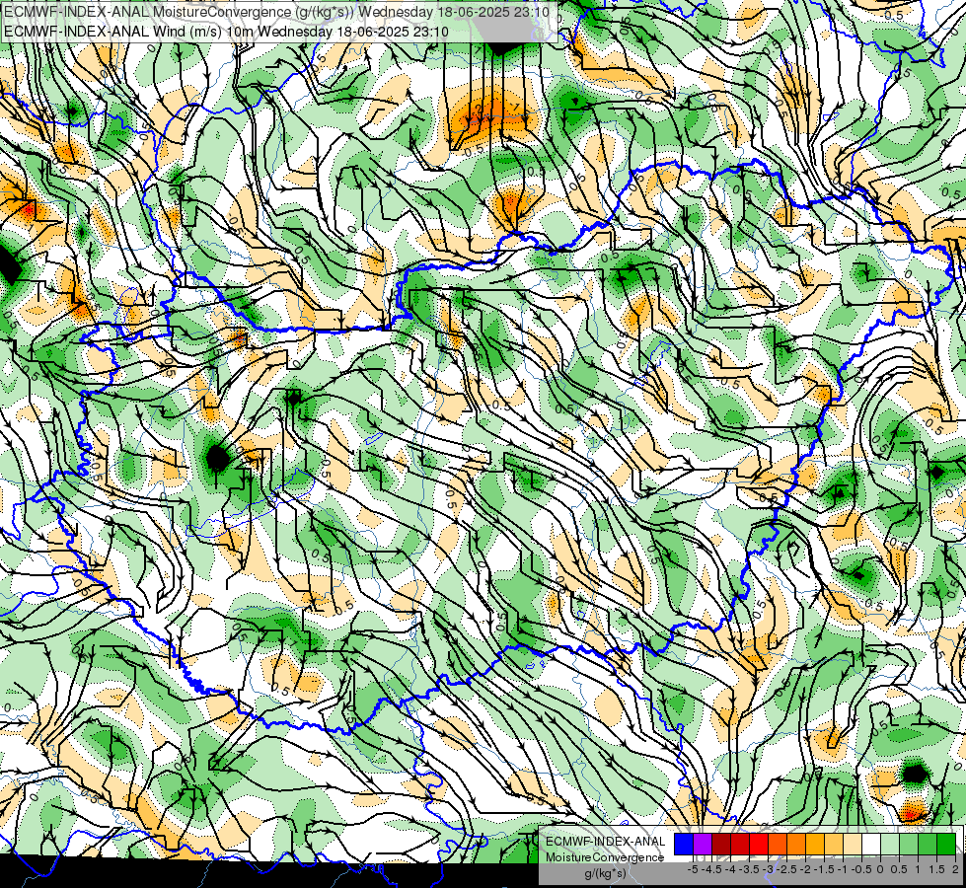The image size is (966, 888).
Task: Click the -3.5 tick label on the legend
Action: [x=749, y=869]
